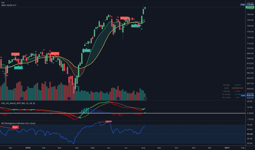Screen dimensions: 255x150
Task: Click the Vol indicator legend
Action: pos(3,3)
